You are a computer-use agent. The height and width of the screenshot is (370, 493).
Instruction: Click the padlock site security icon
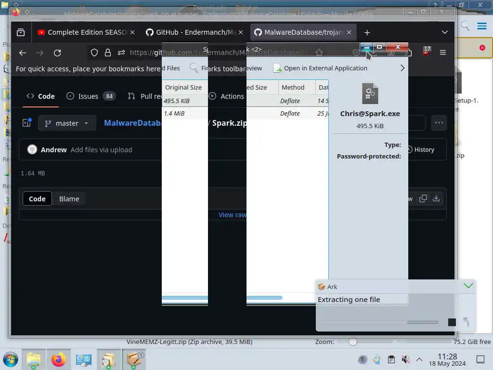point(108,53)
